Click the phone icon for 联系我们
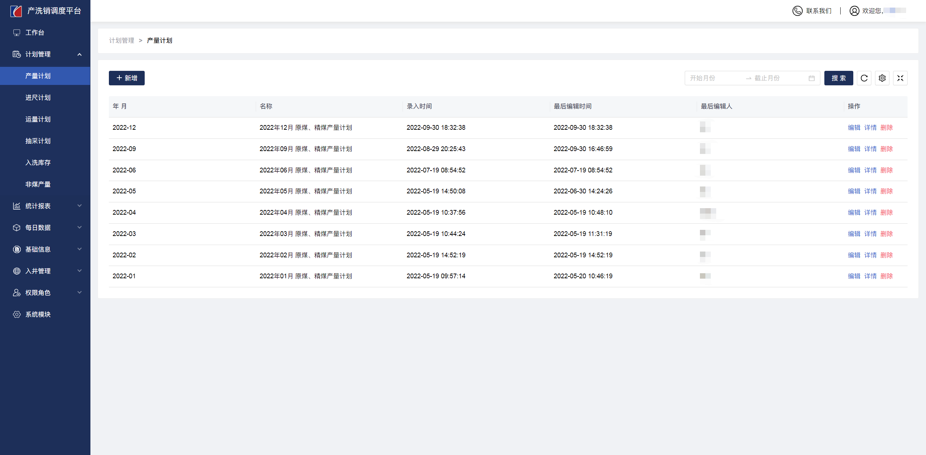Screen dimensions: 926x455 pos(797,11)
